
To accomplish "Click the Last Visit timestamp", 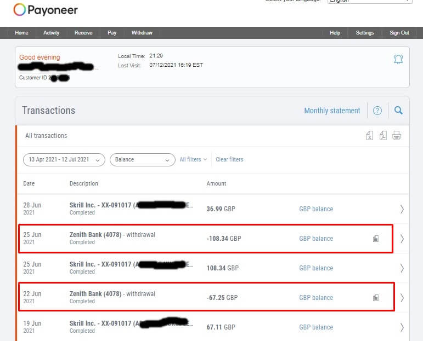I will pyautogui.click(x=176, y=65).
